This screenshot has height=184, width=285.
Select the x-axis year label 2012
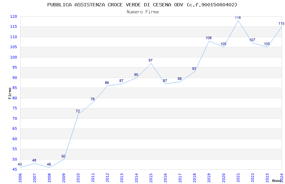pos(107,178)
